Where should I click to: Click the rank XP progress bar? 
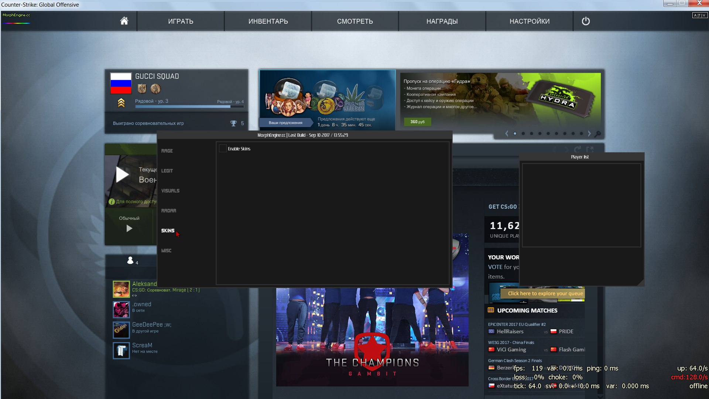tap(189, 106)
